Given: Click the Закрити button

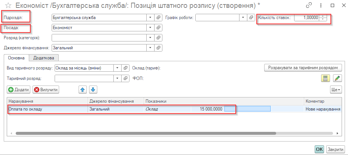Looking at the screenshot, I should (x=335, y=149).
